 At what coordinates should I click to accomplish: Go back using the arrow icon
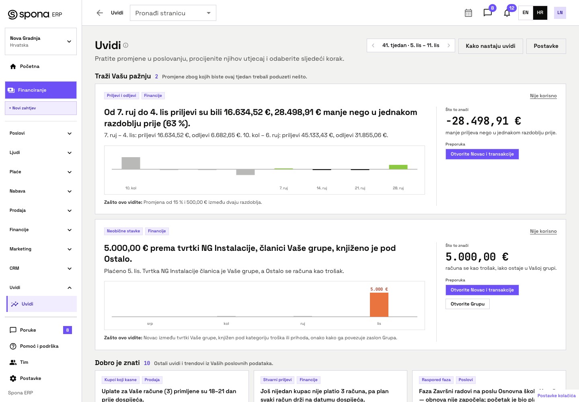pos(100,13)
